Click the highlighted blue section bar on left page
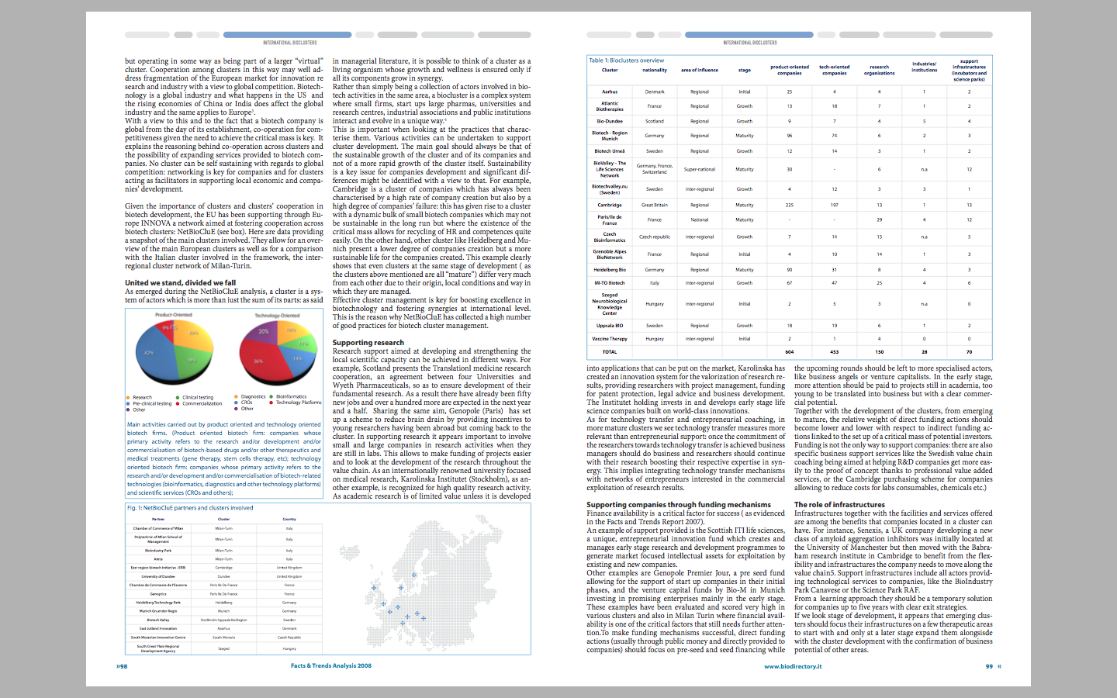 tap(287, 35)
